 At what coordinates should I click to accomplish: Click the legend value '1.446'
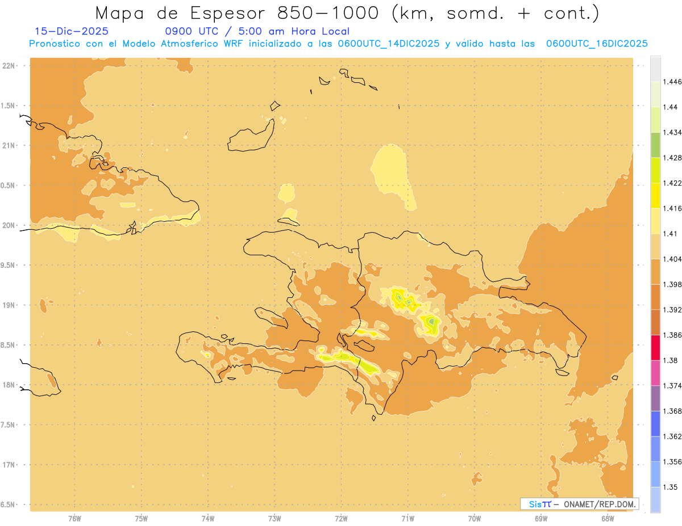(673, 82)
